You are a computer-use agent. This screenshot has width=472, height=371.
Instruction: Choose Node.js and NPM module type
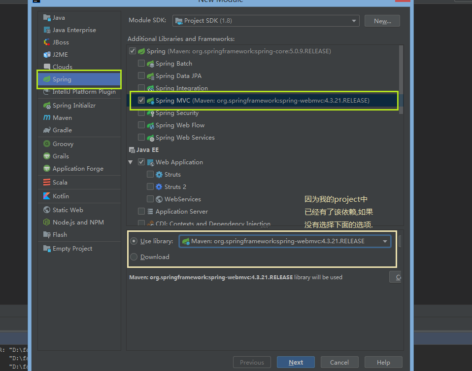coord(79,222)
